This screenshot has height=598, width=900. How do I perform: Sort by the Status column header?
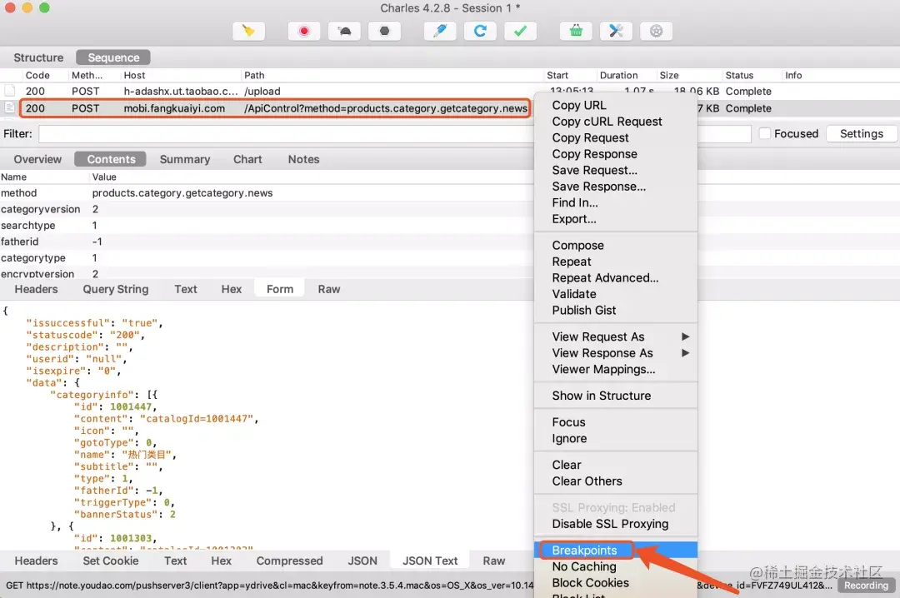738,75
